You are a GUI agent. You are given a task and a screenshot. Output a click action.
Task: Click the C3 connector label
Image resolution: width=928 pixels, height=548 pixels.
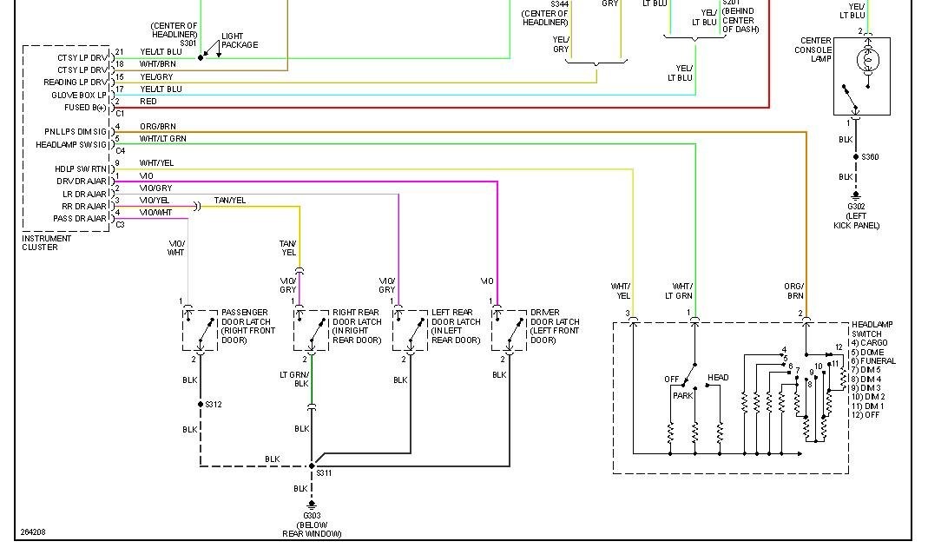[x=120, y=225]
